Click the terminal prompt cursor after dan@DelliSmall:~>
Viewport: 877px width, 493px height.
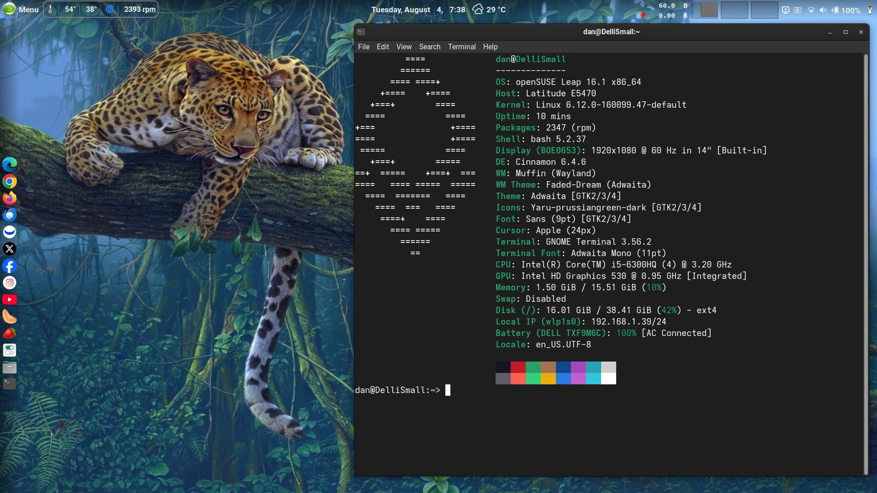pos(448,390)
